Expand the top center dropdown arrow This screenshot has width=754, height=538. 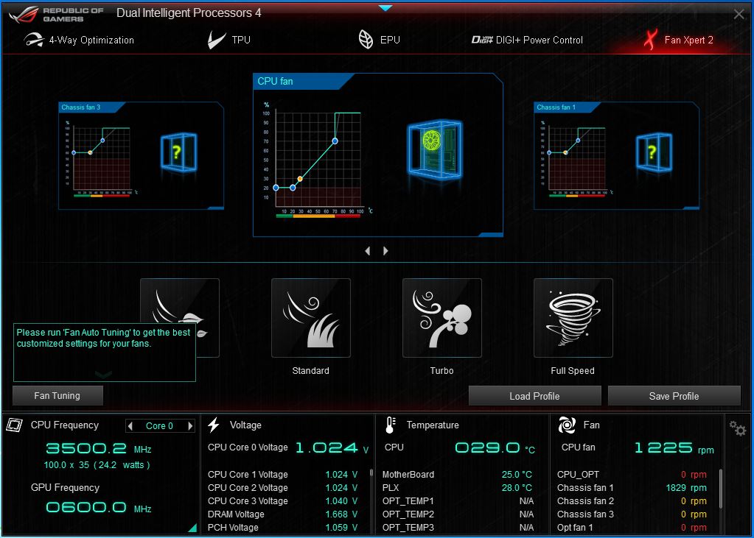[x=385, y=8]
